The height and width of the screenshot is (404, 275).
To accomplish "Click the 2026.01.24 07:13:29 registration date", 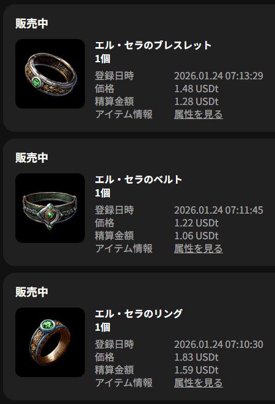I will pyautogui.click(x=219, y=76).
